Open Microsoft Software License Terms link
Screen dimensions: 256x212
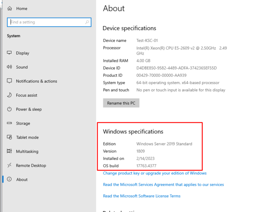142,196
